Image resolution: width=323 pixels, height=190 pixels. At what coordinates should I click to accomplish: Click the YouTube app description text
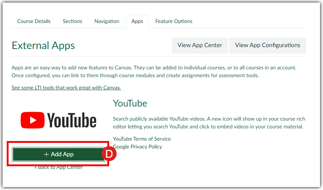(x=209, y=123)
